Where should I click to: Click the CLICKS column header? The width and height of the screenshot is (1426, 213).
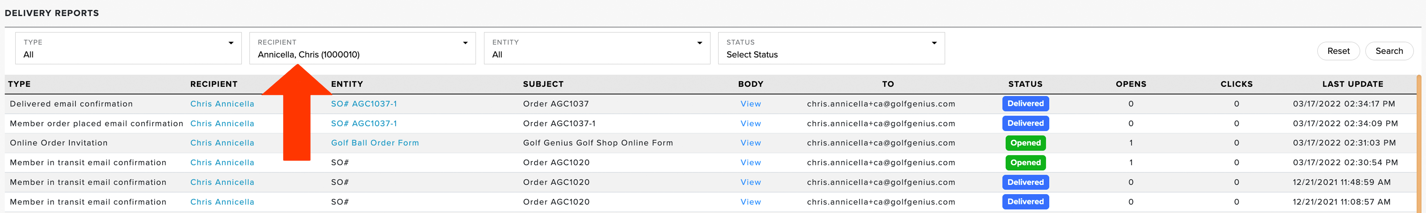(x=1236, y=84)
